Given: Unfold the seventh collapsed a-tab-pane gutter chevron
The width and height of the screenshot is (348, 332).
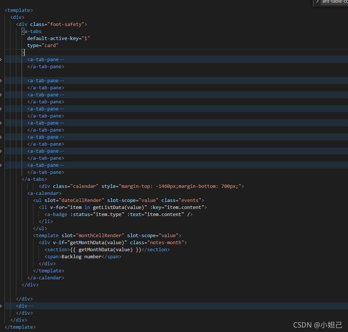Looking at the screenshot, I should coord(1,151).
